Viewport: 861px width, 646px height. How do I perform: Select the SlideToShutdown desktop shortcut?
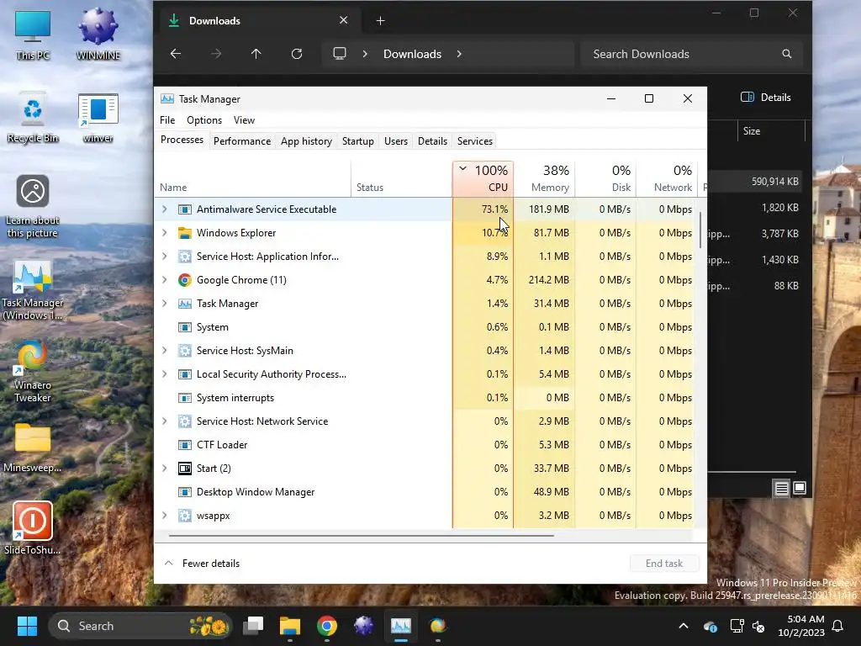click(x=33, y=528)
